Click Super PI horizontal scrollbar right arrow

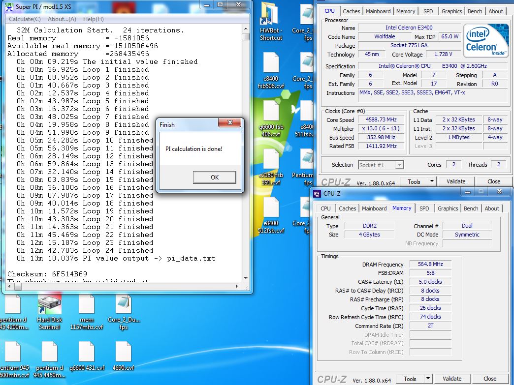[237, 287]
